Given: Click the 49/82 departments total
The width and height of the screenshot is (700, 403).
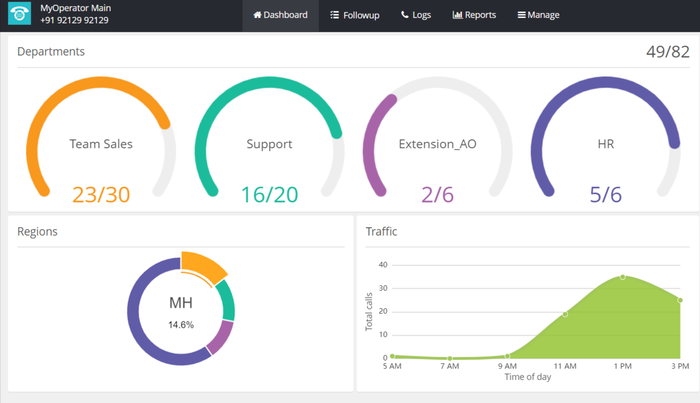Looking at the screenshot, I should pos(667,52).
